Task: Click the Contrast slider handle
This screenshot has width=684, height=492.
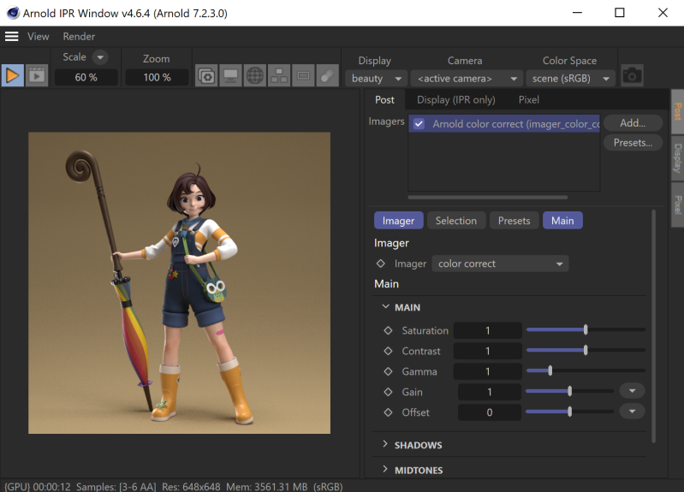Action: pyautogui.click(x=586, y=350)
